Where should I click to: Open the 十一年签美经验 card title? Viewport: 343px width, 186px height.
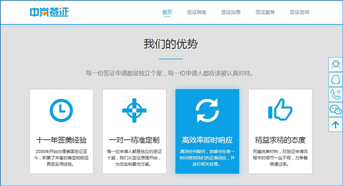tap(61, 140)
